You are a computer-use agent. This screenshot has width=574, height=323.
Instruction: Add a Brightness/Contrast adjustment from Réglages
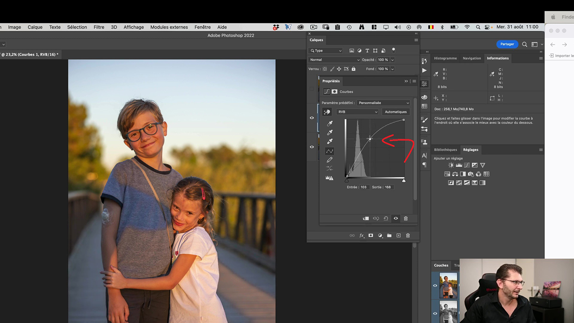click(451, 165)
